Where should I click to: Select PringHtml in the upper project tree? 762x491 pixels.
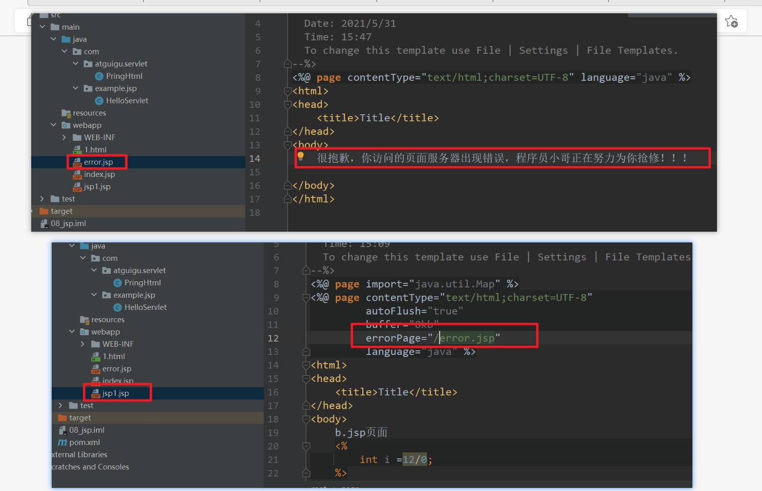coord(124,76)
